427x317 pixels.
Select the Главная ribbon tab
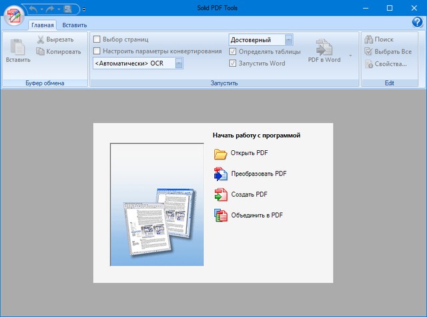click(42, 25)
